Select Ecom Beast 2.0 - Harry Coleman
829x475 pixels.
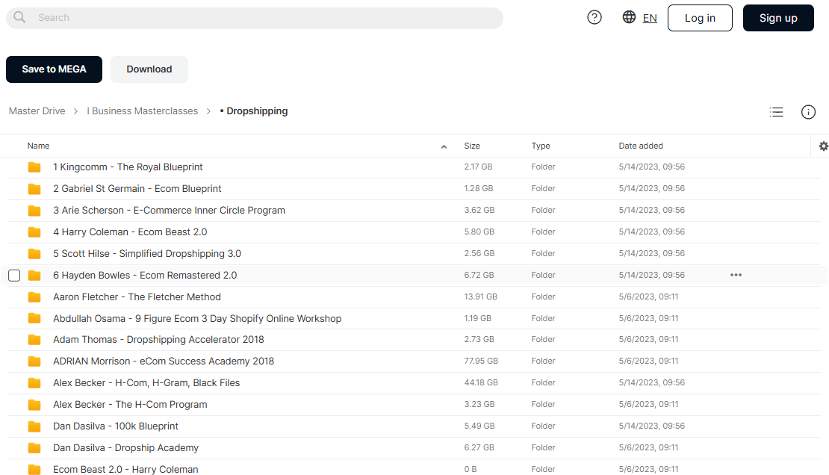pos(125,470)
